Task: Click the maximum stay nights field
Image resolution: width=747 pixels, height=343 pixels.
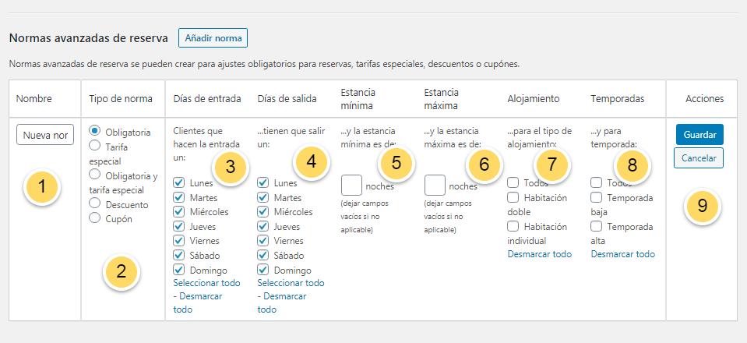Action: (435, 186)
